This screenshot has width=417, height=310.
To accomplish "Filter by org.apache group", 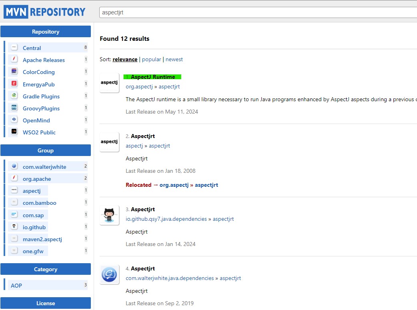I will coord(37,179).
